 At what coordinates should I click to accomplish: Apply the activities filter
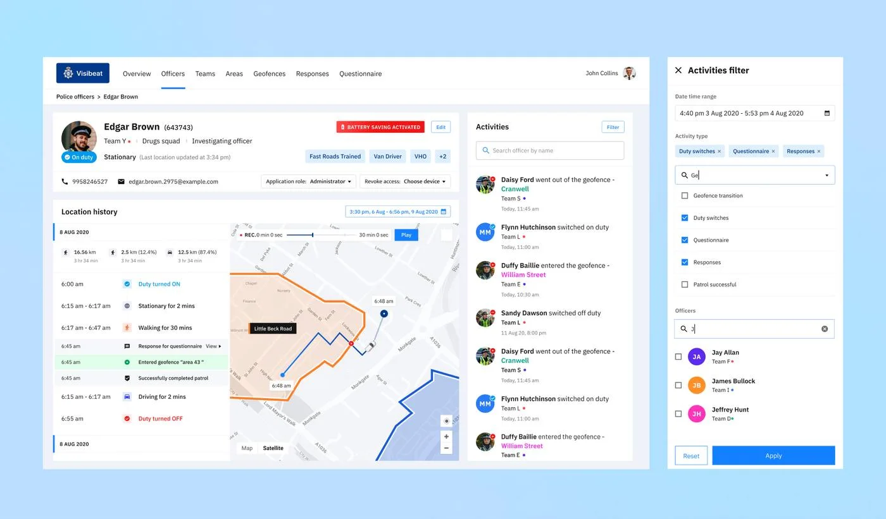pos(773,456)
